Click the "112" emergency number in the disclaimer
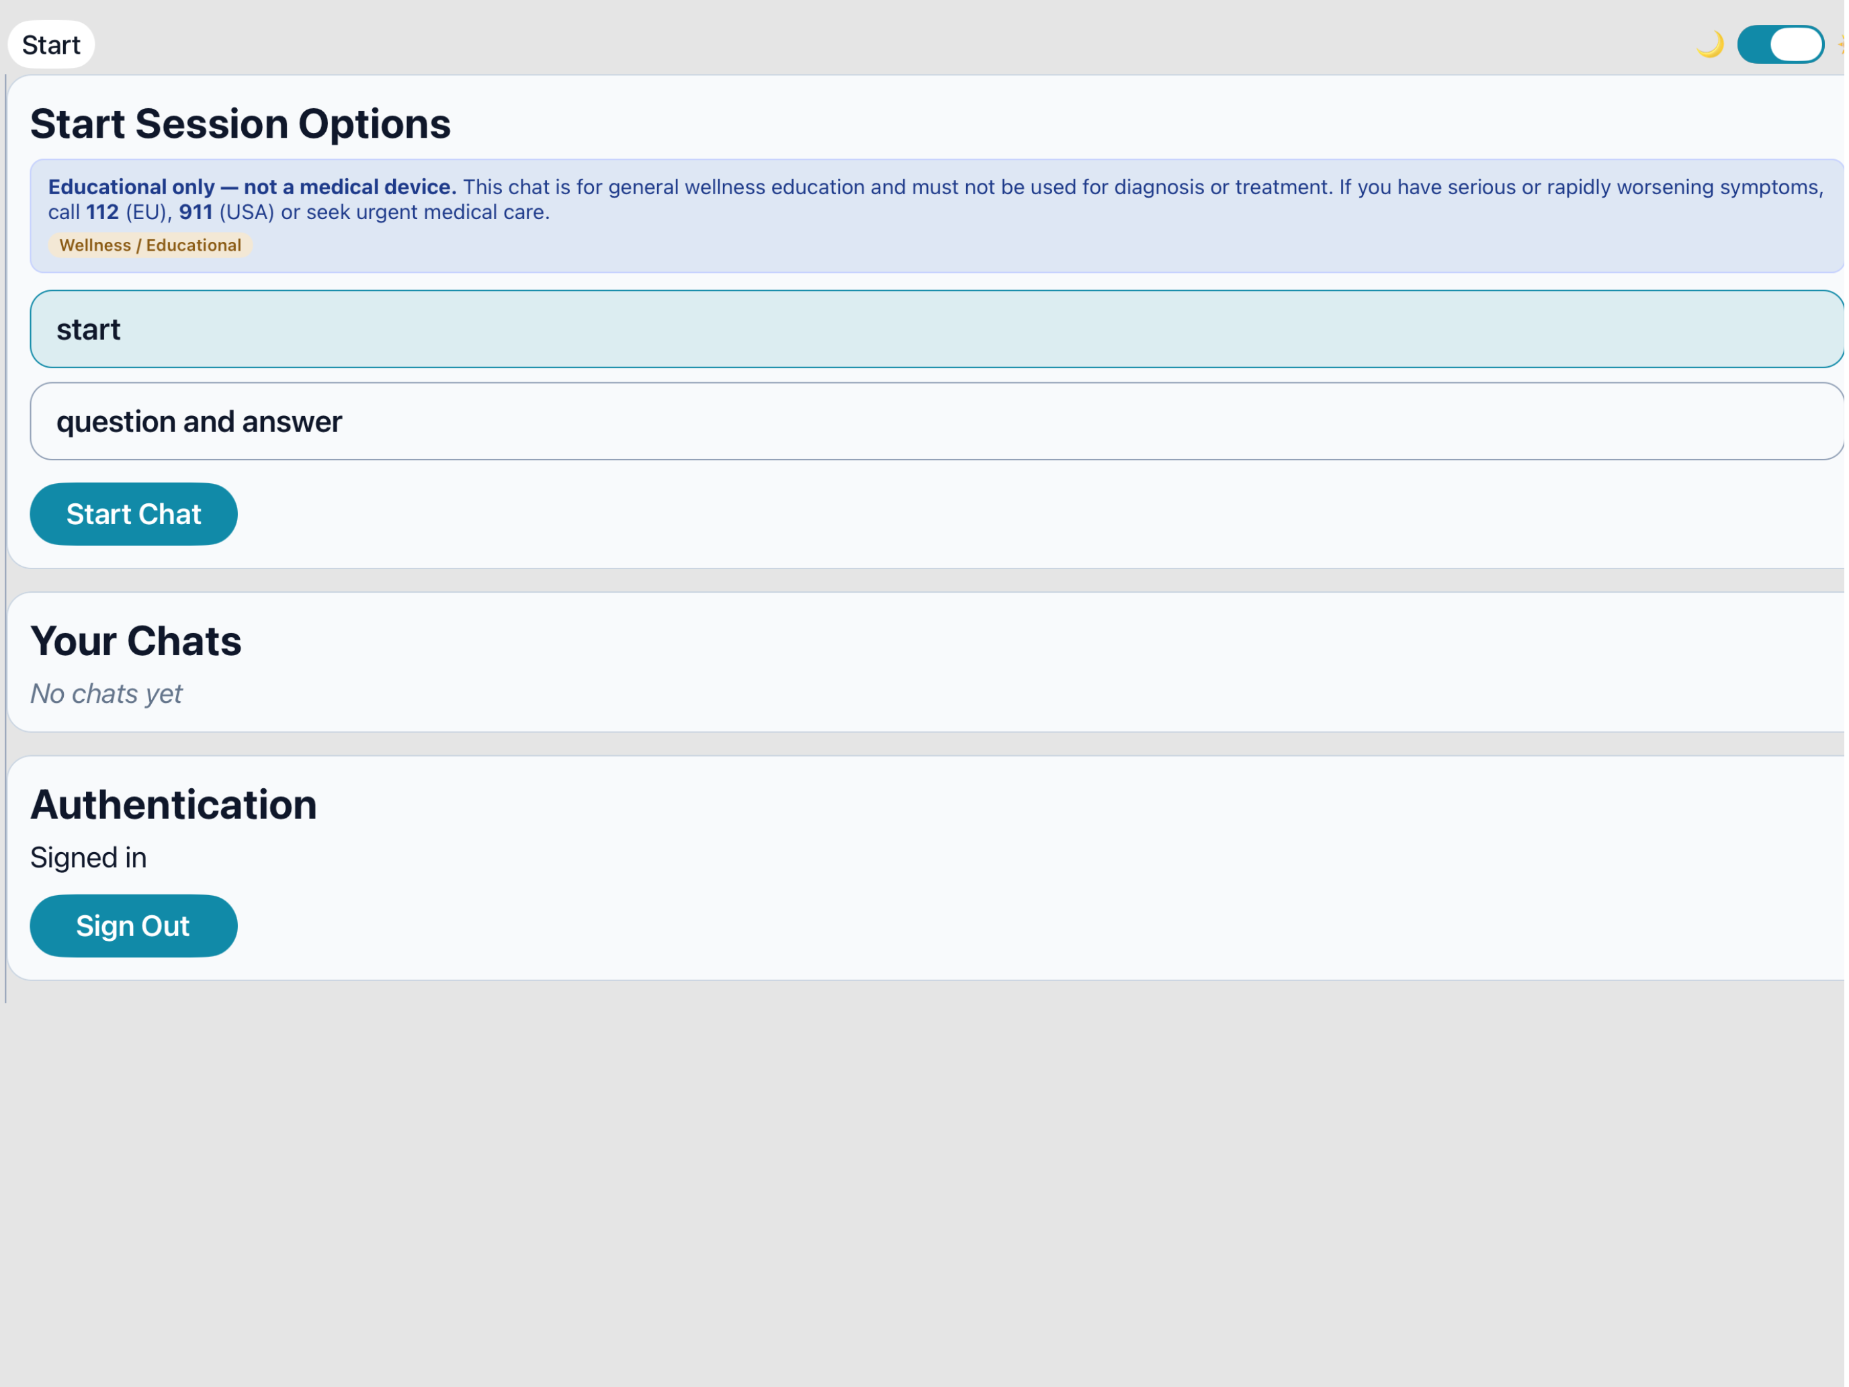 101,212
